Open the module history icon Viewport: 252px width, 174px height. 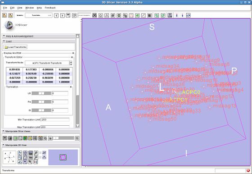[68, 15]
